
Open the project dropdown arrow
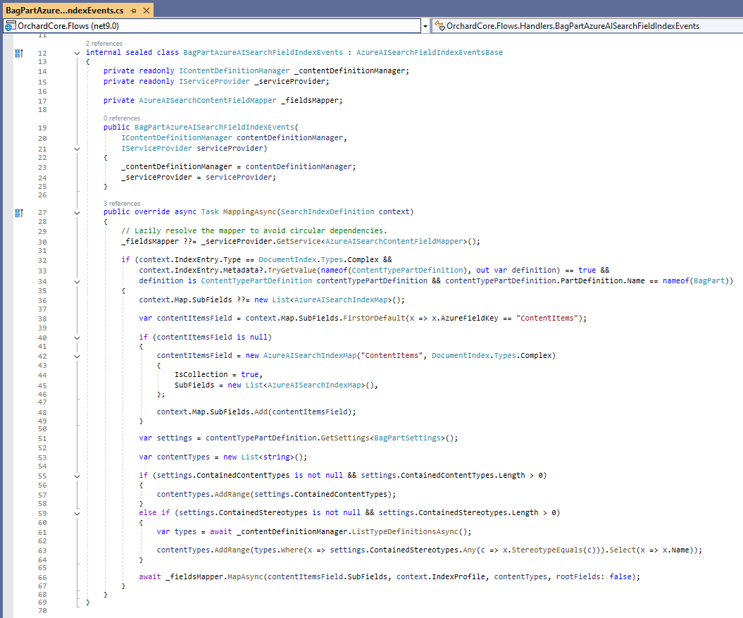click(x=425, y=26)
